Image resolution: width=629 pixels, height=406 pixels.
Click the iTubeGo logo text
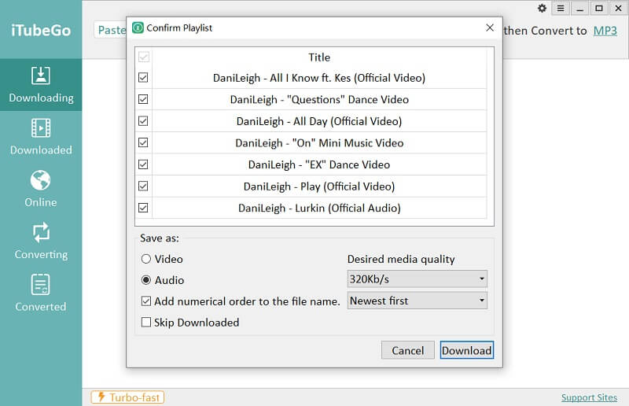41,31
